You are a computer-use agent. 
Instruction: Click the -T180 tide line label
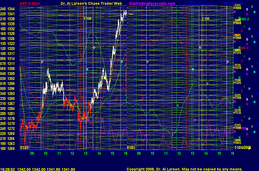click(x=238, y=80)
